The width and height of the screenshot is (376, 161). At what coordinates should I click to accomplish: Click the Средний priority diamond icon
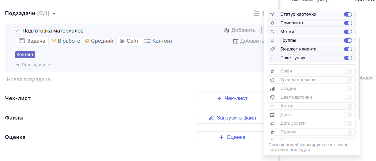click(87, 41)
